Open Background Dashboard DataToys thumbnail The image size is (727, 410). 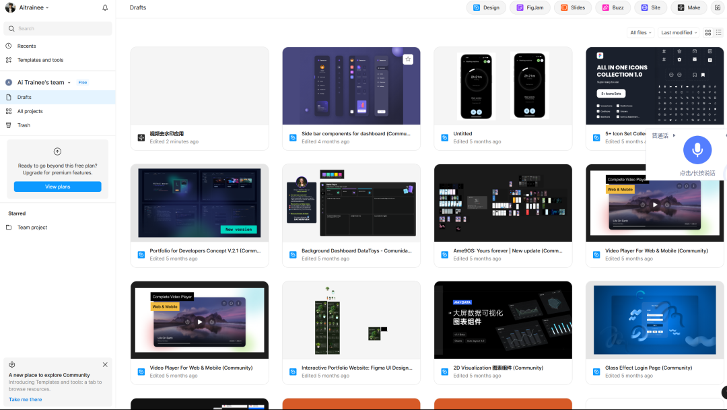[x=351, y=203]
